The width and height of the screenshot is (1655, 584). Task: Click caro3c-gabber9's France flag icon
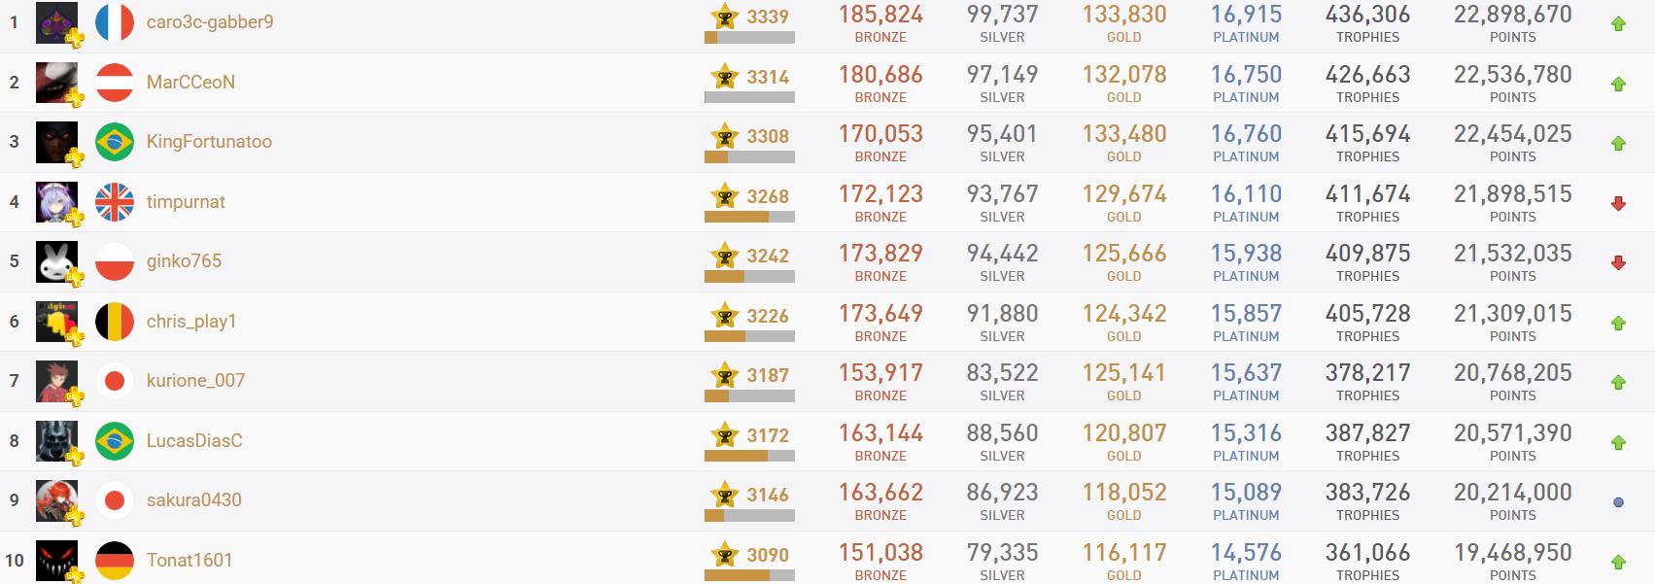click(x=115, y=22)
